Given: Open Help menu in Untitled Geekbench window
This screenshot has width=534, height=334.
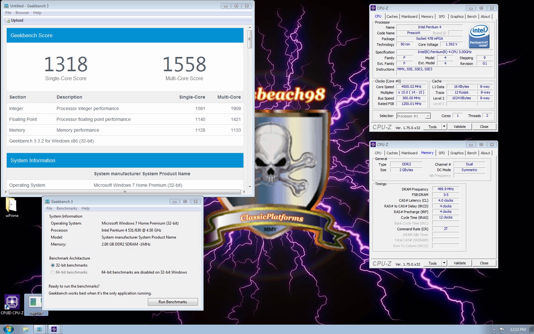Looking at the screenshot, I should [37, 13].
